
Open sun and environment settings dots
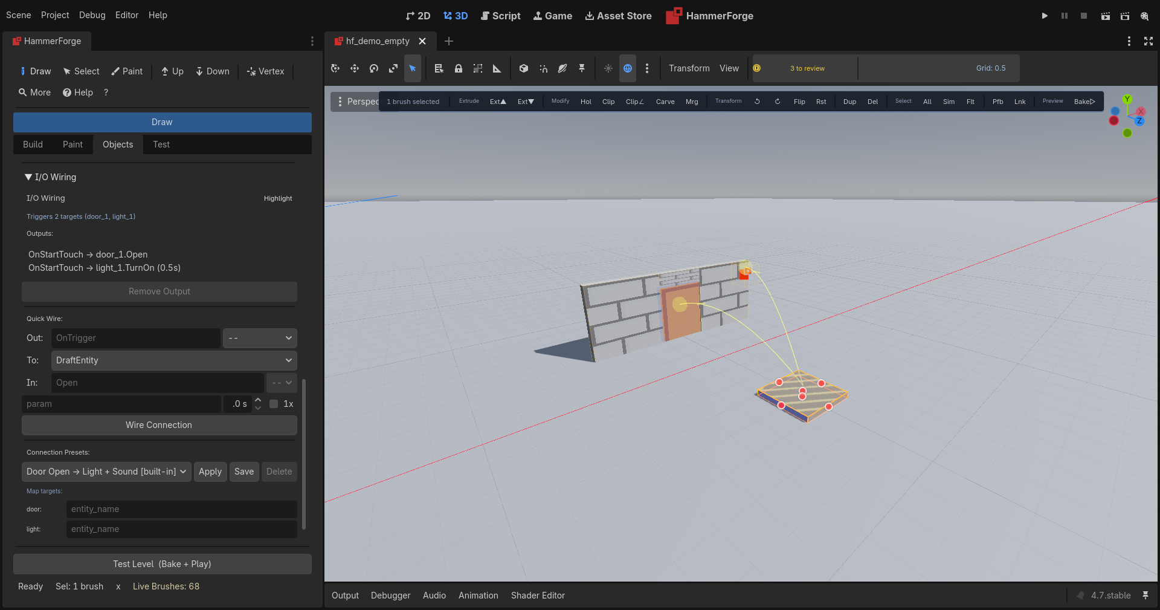click(x=647, y=68)
